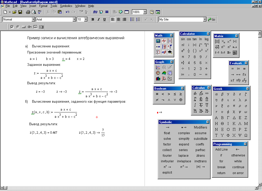Click the 'z(5,2,4,3) = 0.467' result

43,133
